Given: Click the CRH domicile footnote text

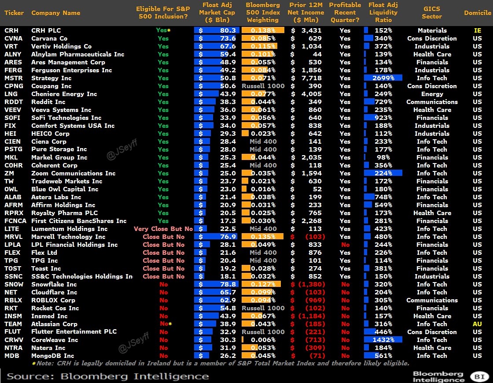Looking at the screenshot, I should 220,364.
